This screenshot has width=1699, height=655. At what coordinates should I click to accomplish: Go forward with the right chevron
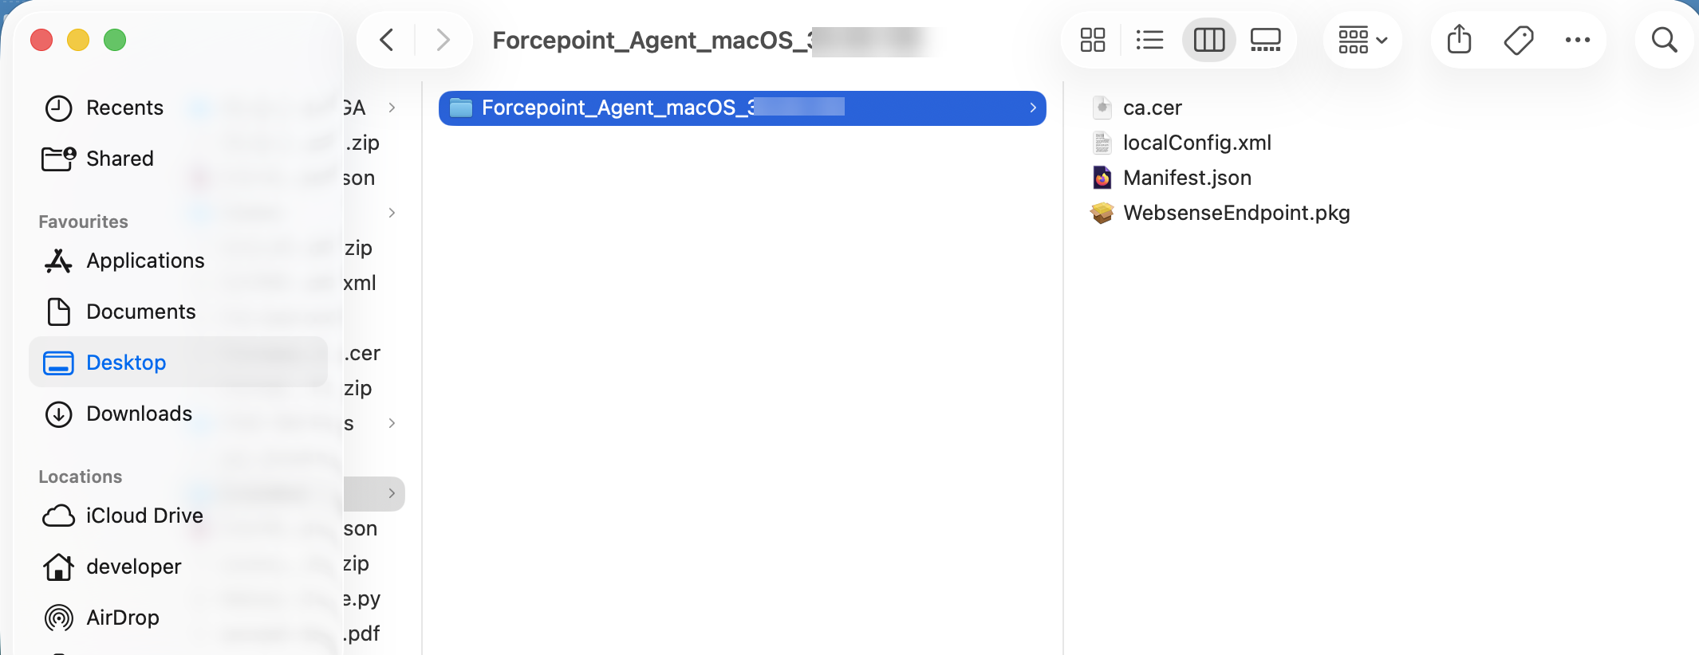click(443, 40)
